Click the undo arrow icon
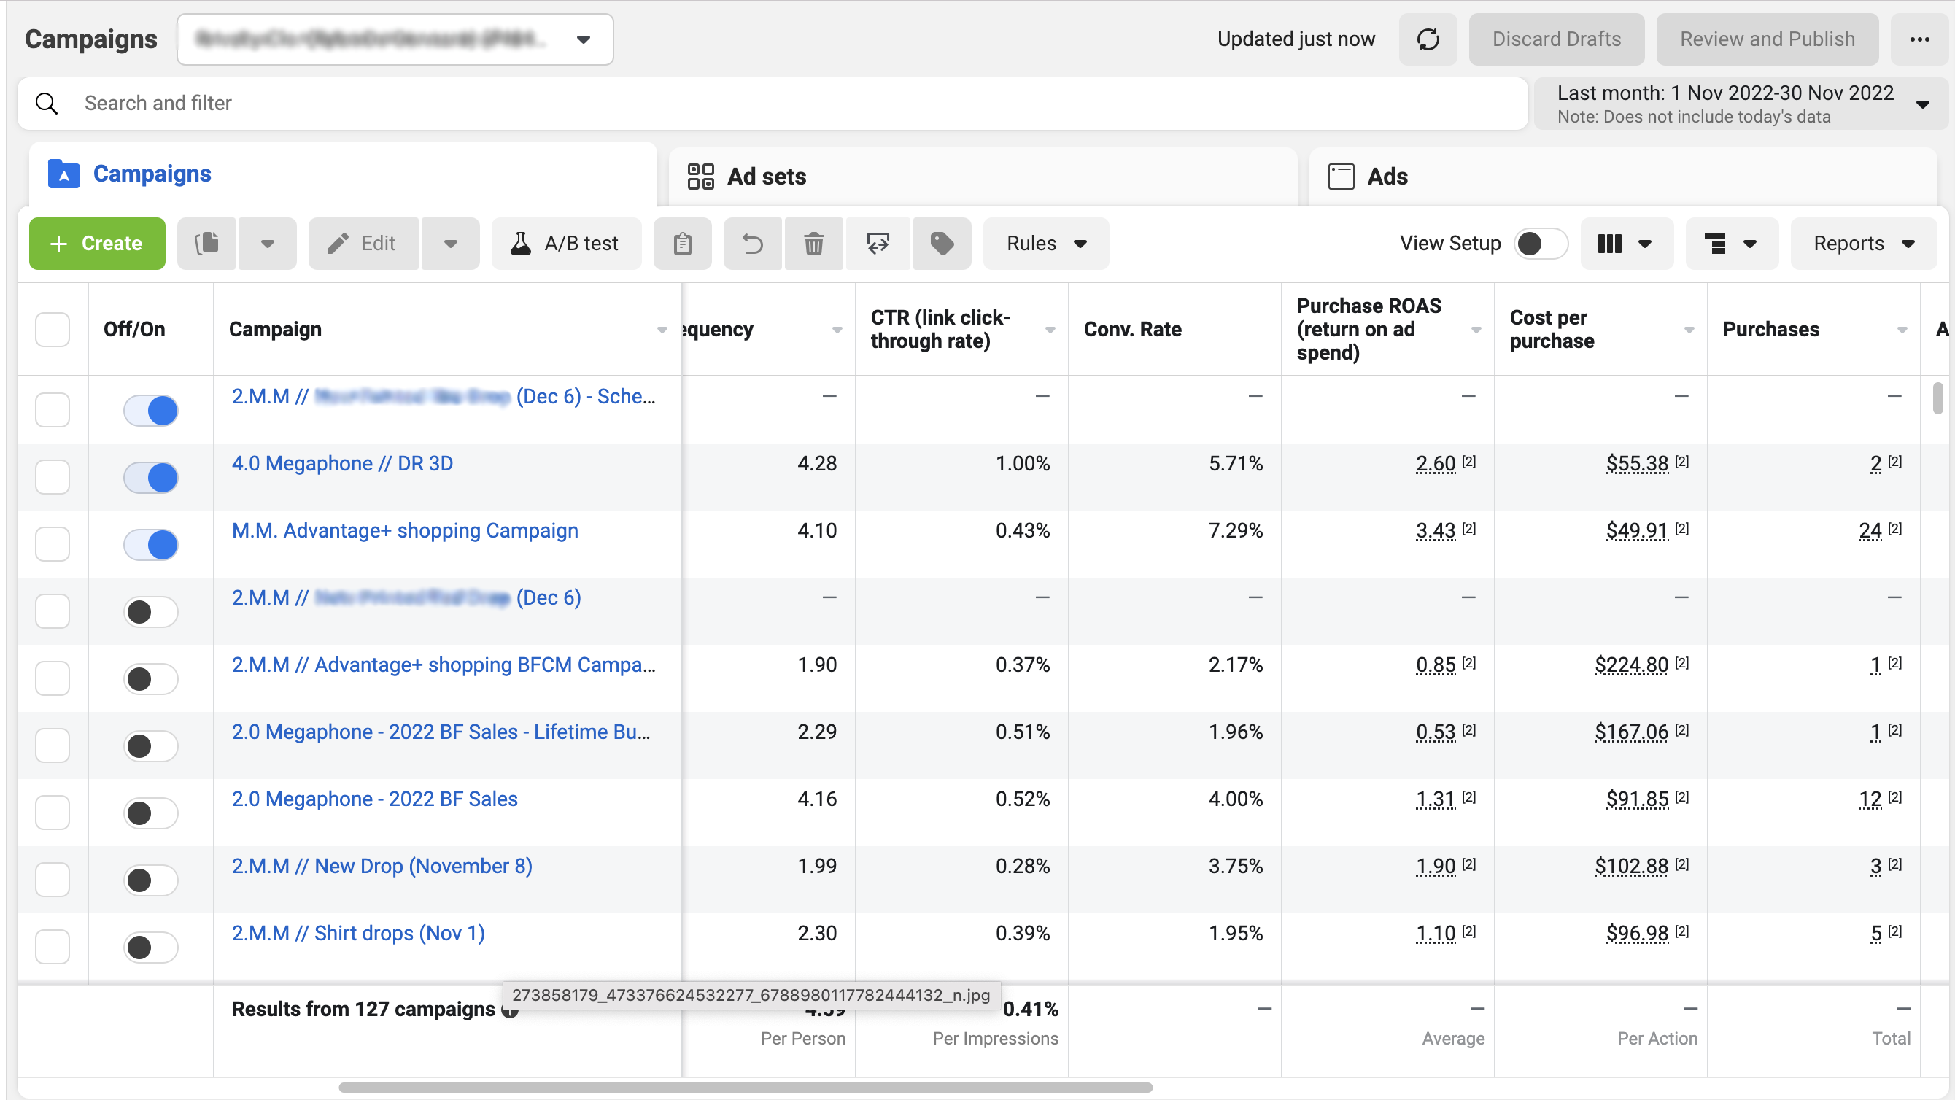Viewport: 1955px width, 1100px height. tap(752, 244)
